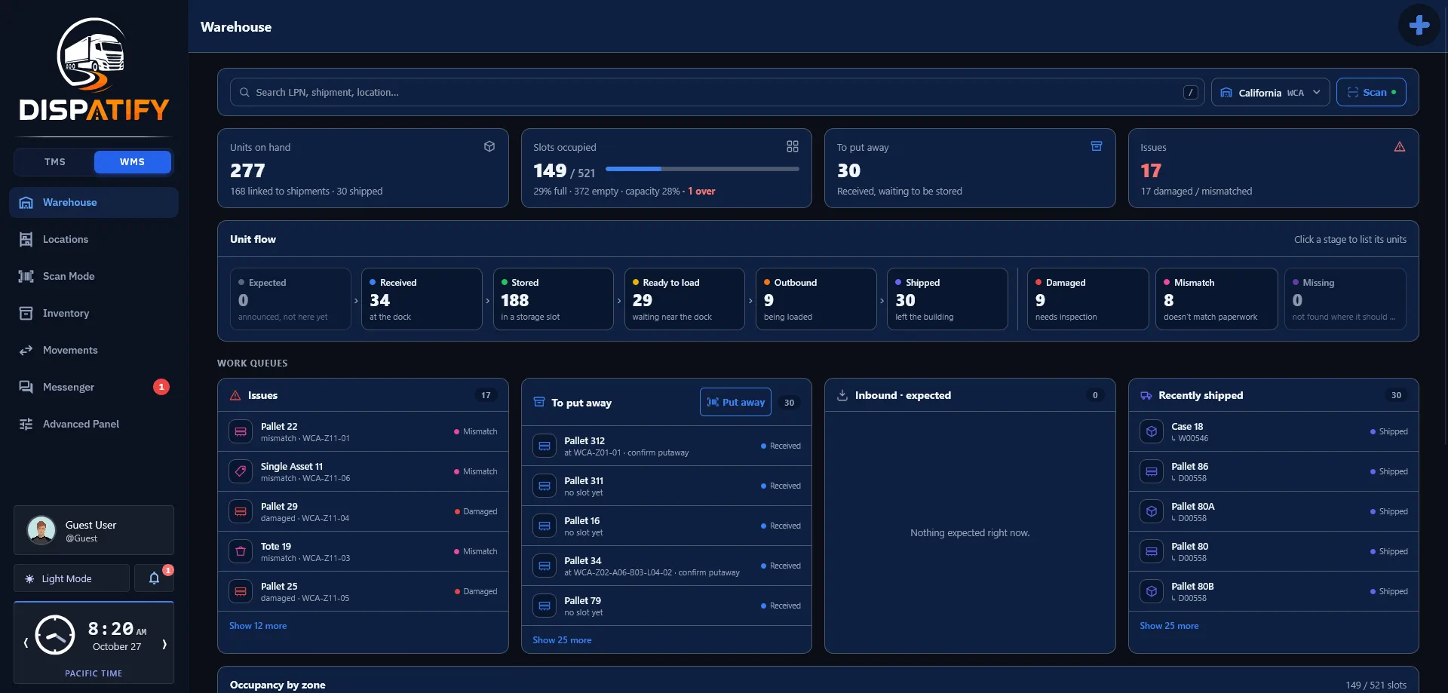Click the Scan button

point(1371,92)
